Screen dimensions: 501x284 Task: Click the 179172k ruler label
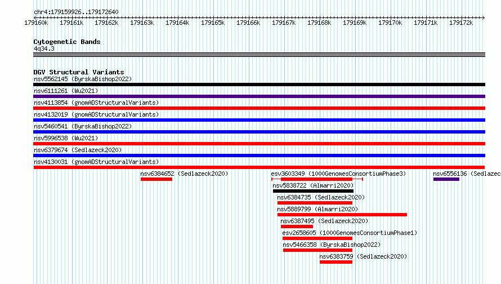click(461, 23)
